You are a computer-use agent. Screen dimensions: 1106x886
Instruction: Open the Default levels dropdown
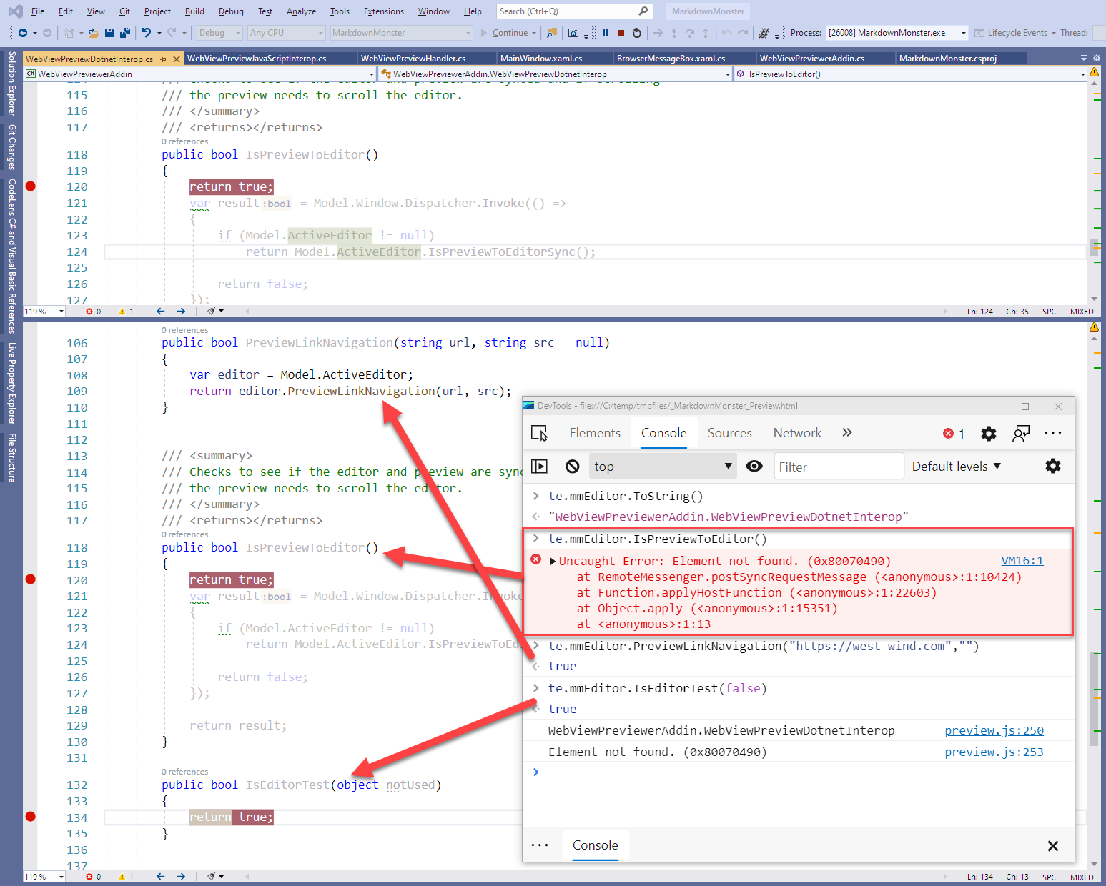tap(957, 467)
